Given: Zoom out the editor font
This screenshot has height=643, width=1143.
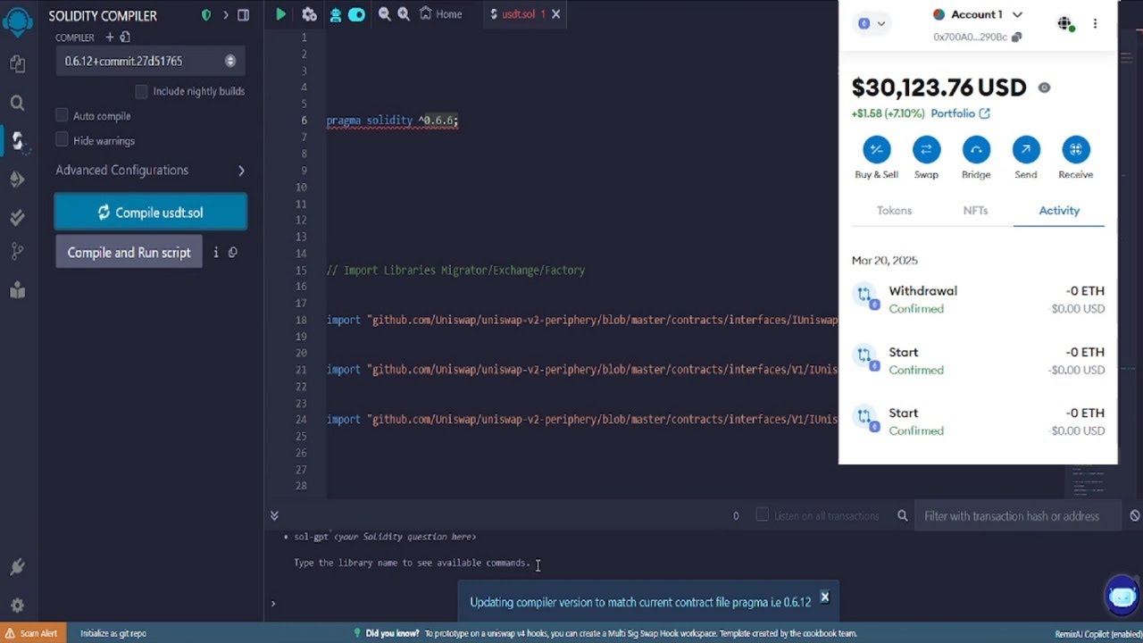Looking at the screenshot, I should pos(385,14).
